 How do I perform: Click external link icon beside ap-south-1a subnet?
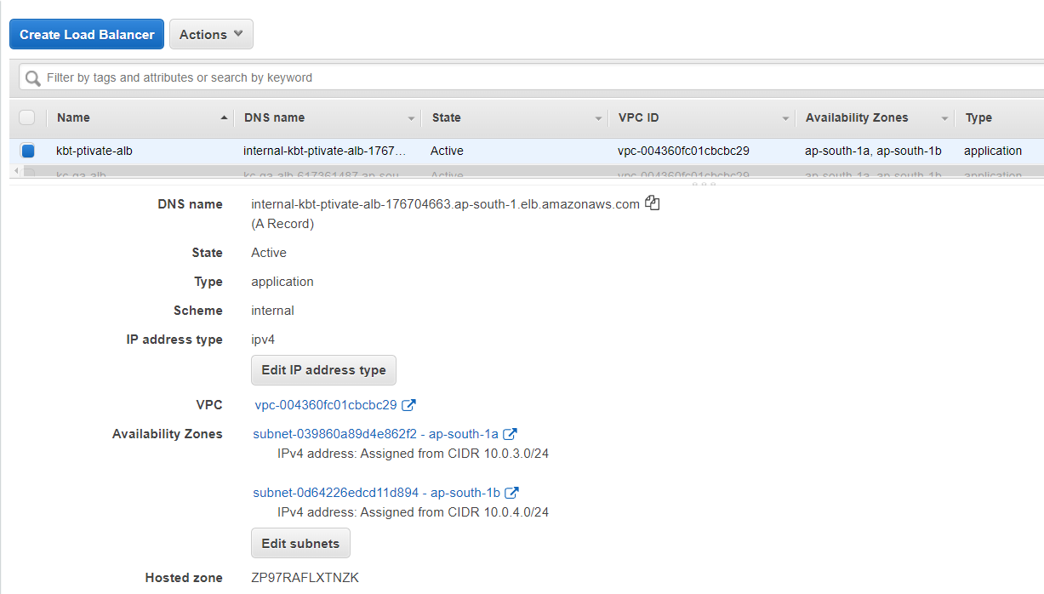[x=511, y=434]
